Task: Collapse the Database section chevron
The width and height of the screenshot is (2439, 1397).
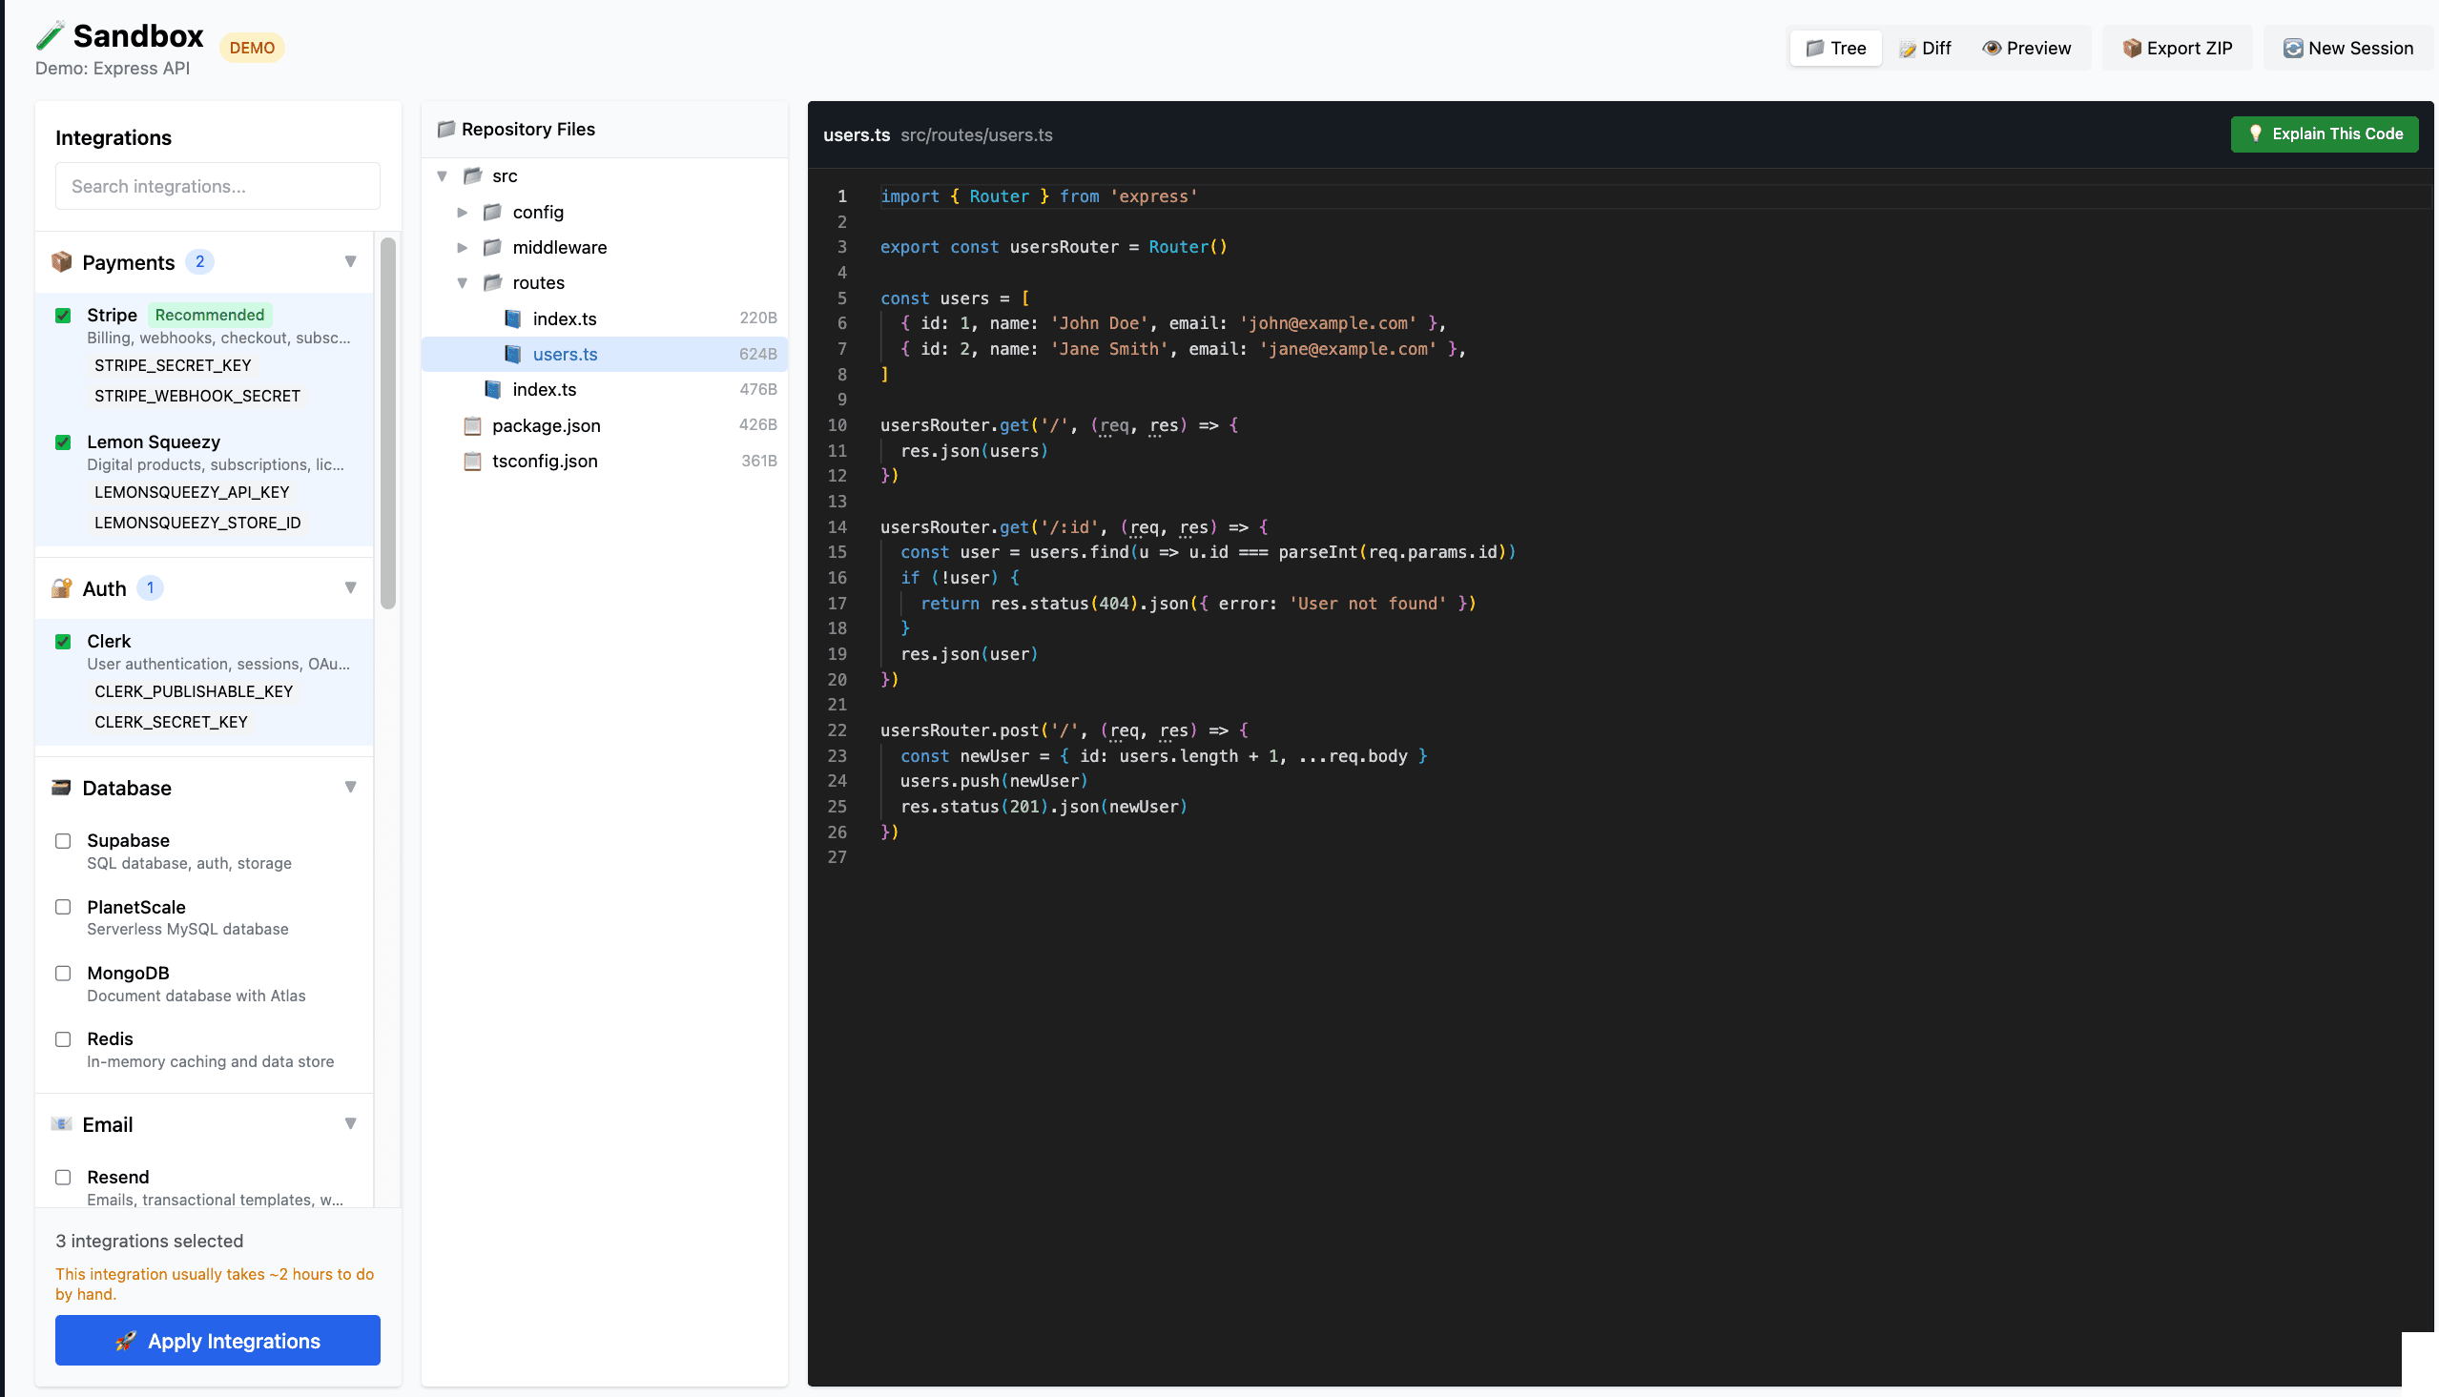Action: coord(351,786)
